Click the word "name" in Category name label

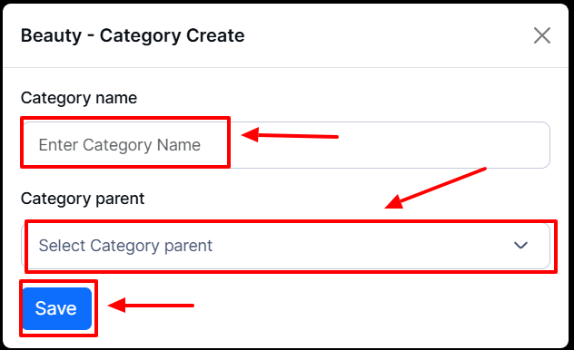tap(116, 98)
